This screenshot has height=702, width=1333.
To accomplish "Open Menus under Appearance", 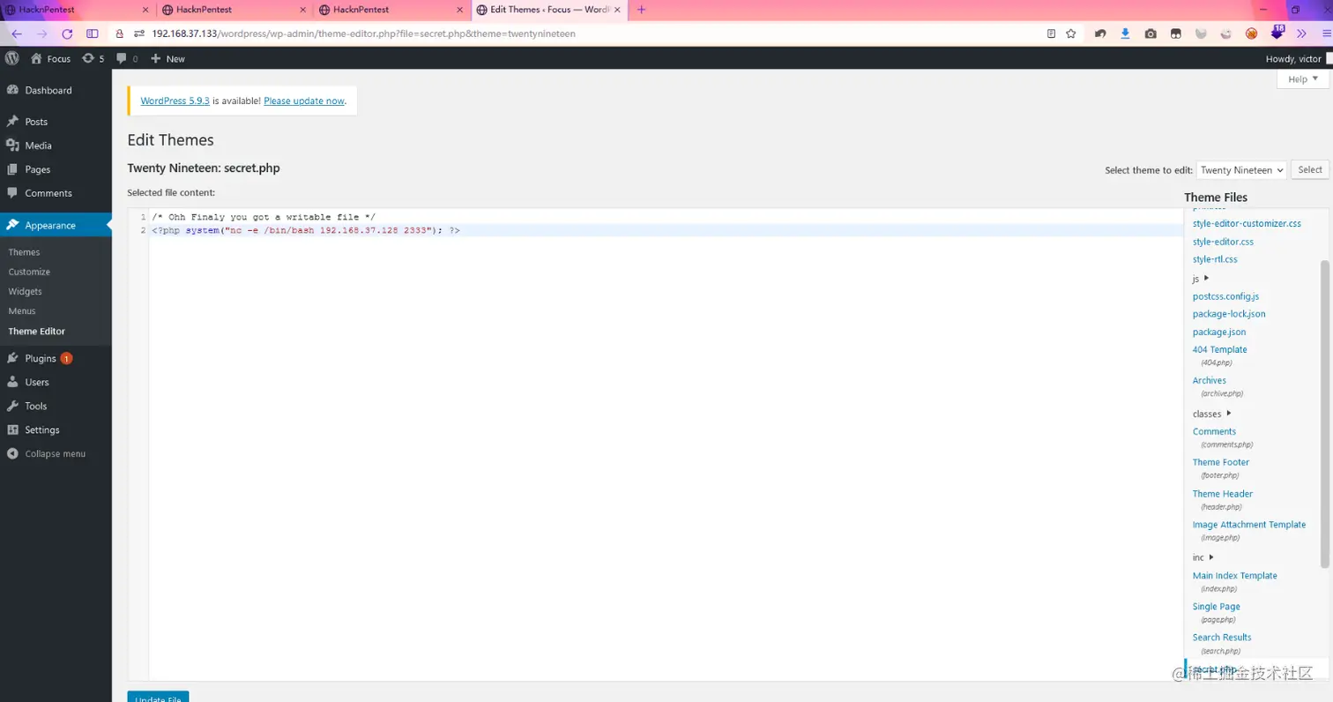I will click(x=22, y=310).
